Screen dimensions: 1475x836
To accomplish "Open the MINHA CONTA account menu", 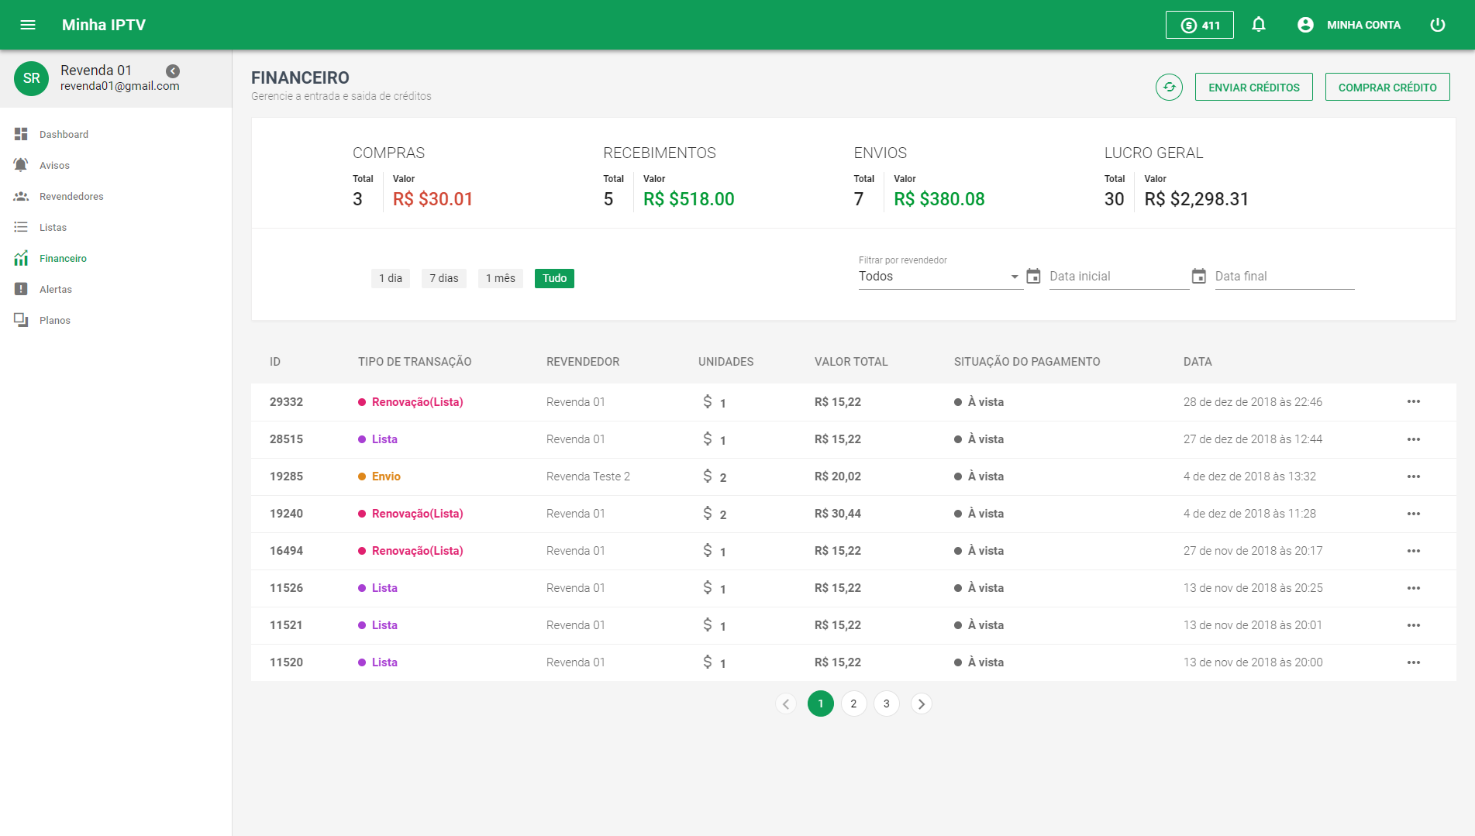I will coord(1349,25).
